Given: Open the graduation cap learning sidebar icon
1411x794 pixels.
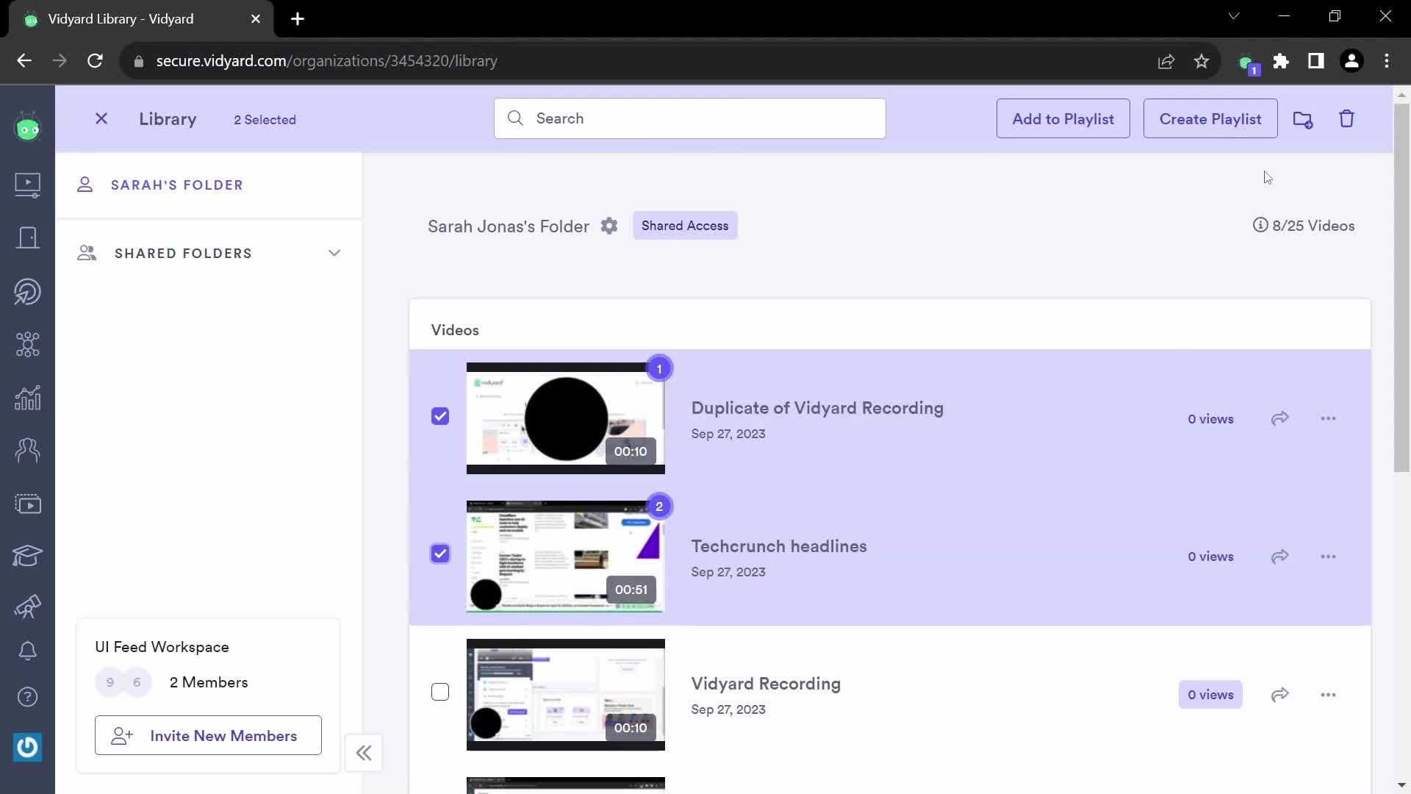Looking at the screenshot, I should (28, 556).
